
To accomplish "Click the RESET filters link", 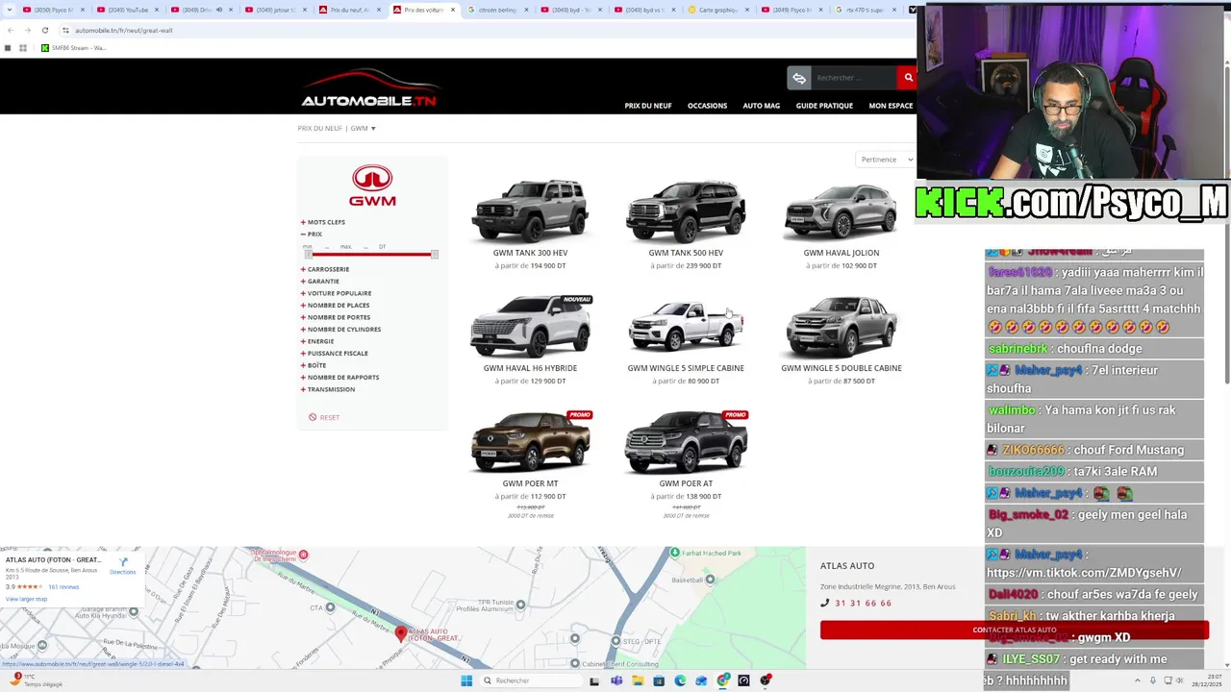I will pos(329,417).
